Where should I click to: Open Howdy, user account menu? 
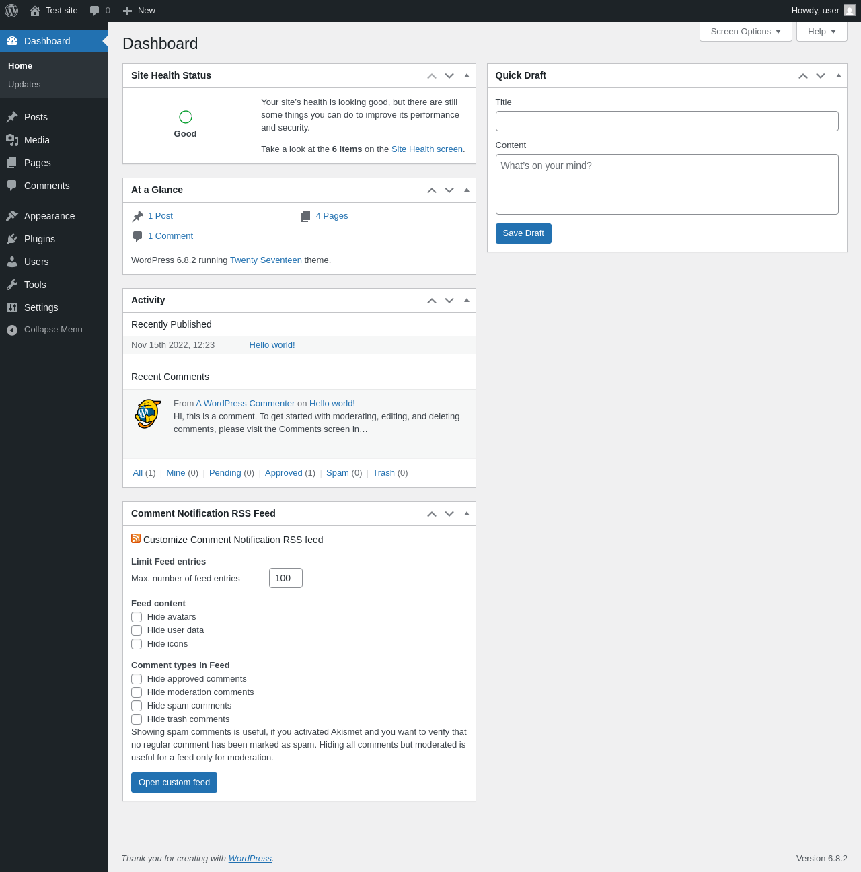coord(823,11)
